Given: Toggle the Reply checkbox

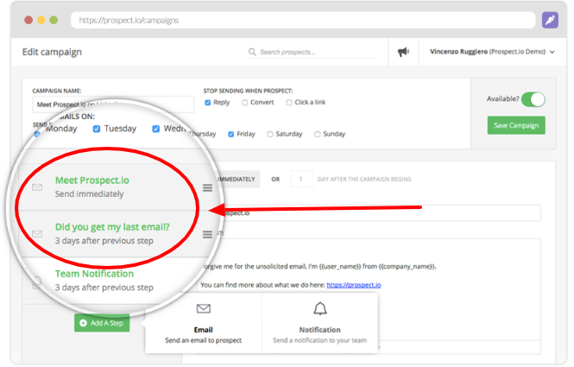Looking at the screenshot, I should 207,103.
